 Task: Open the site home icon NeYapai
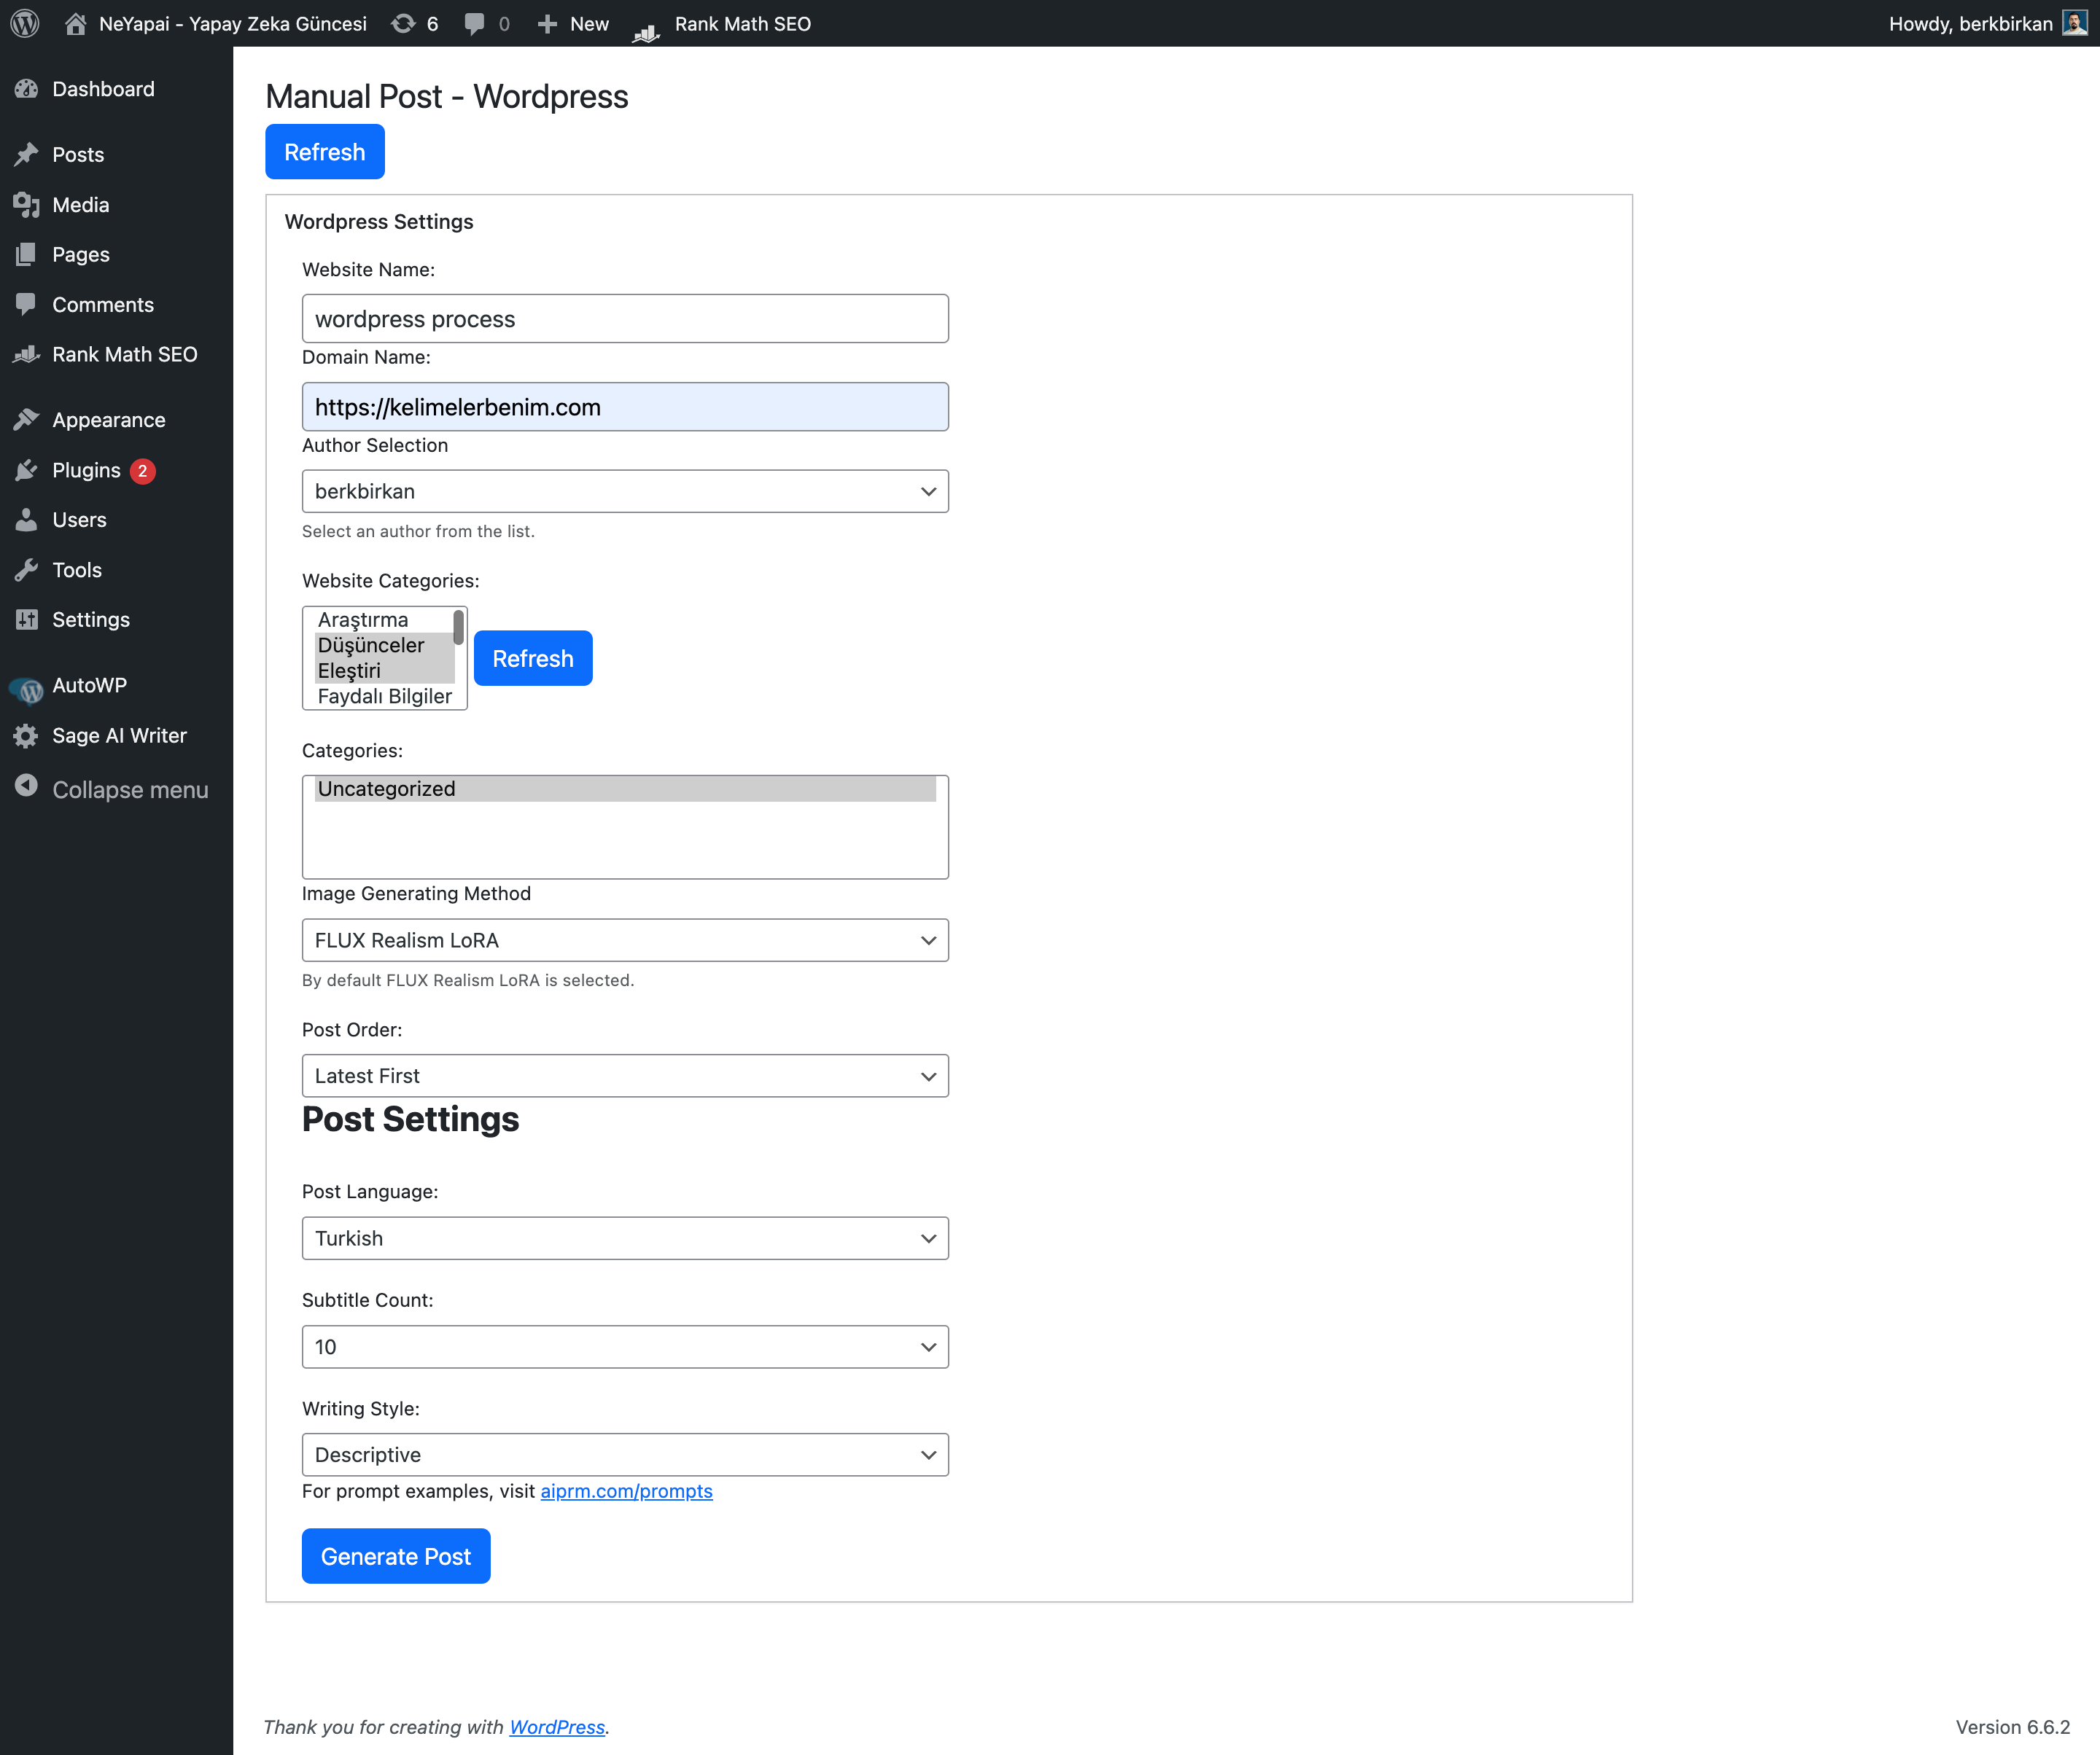[x=76, y=23]
